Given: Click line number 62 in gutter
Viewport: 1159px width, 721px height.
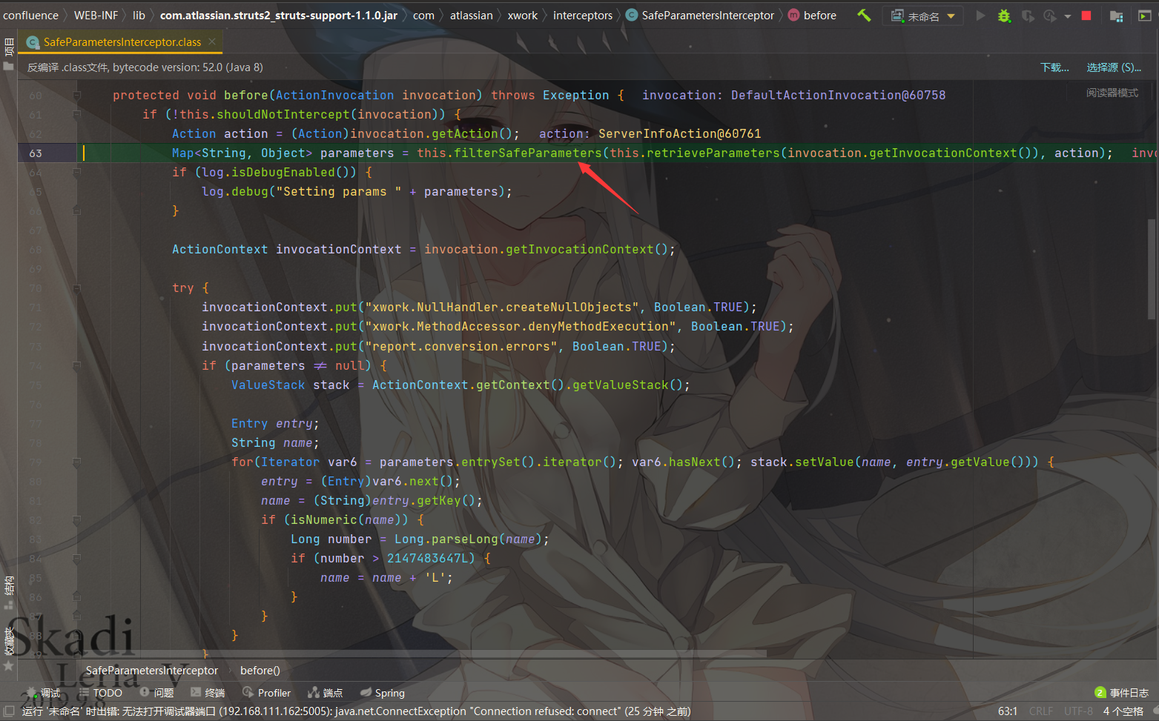Looking at the screenshot, I should [x=36, y=133].
